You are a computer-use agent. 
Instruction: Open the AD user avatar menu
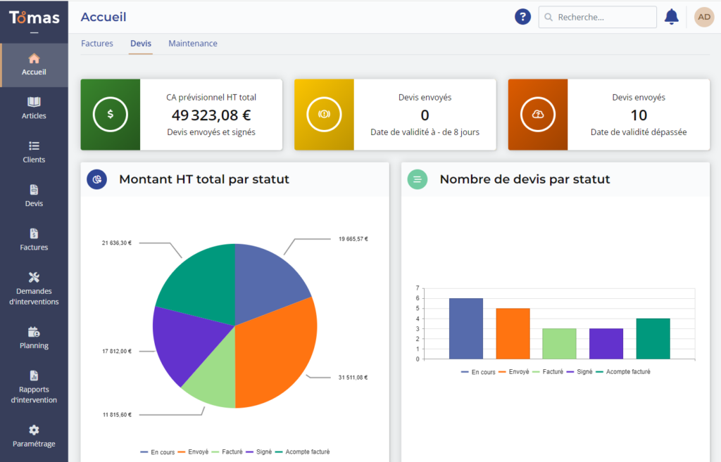704,17
